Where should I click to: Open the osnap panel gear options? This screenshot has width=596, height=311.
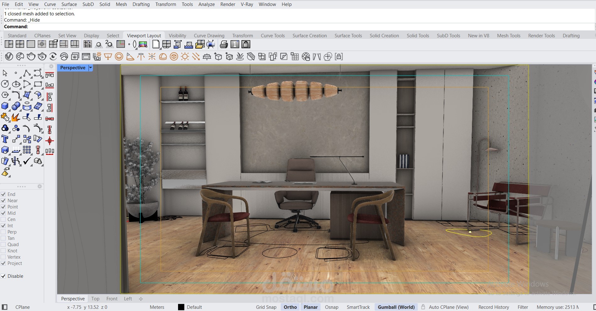pos(40,186)
